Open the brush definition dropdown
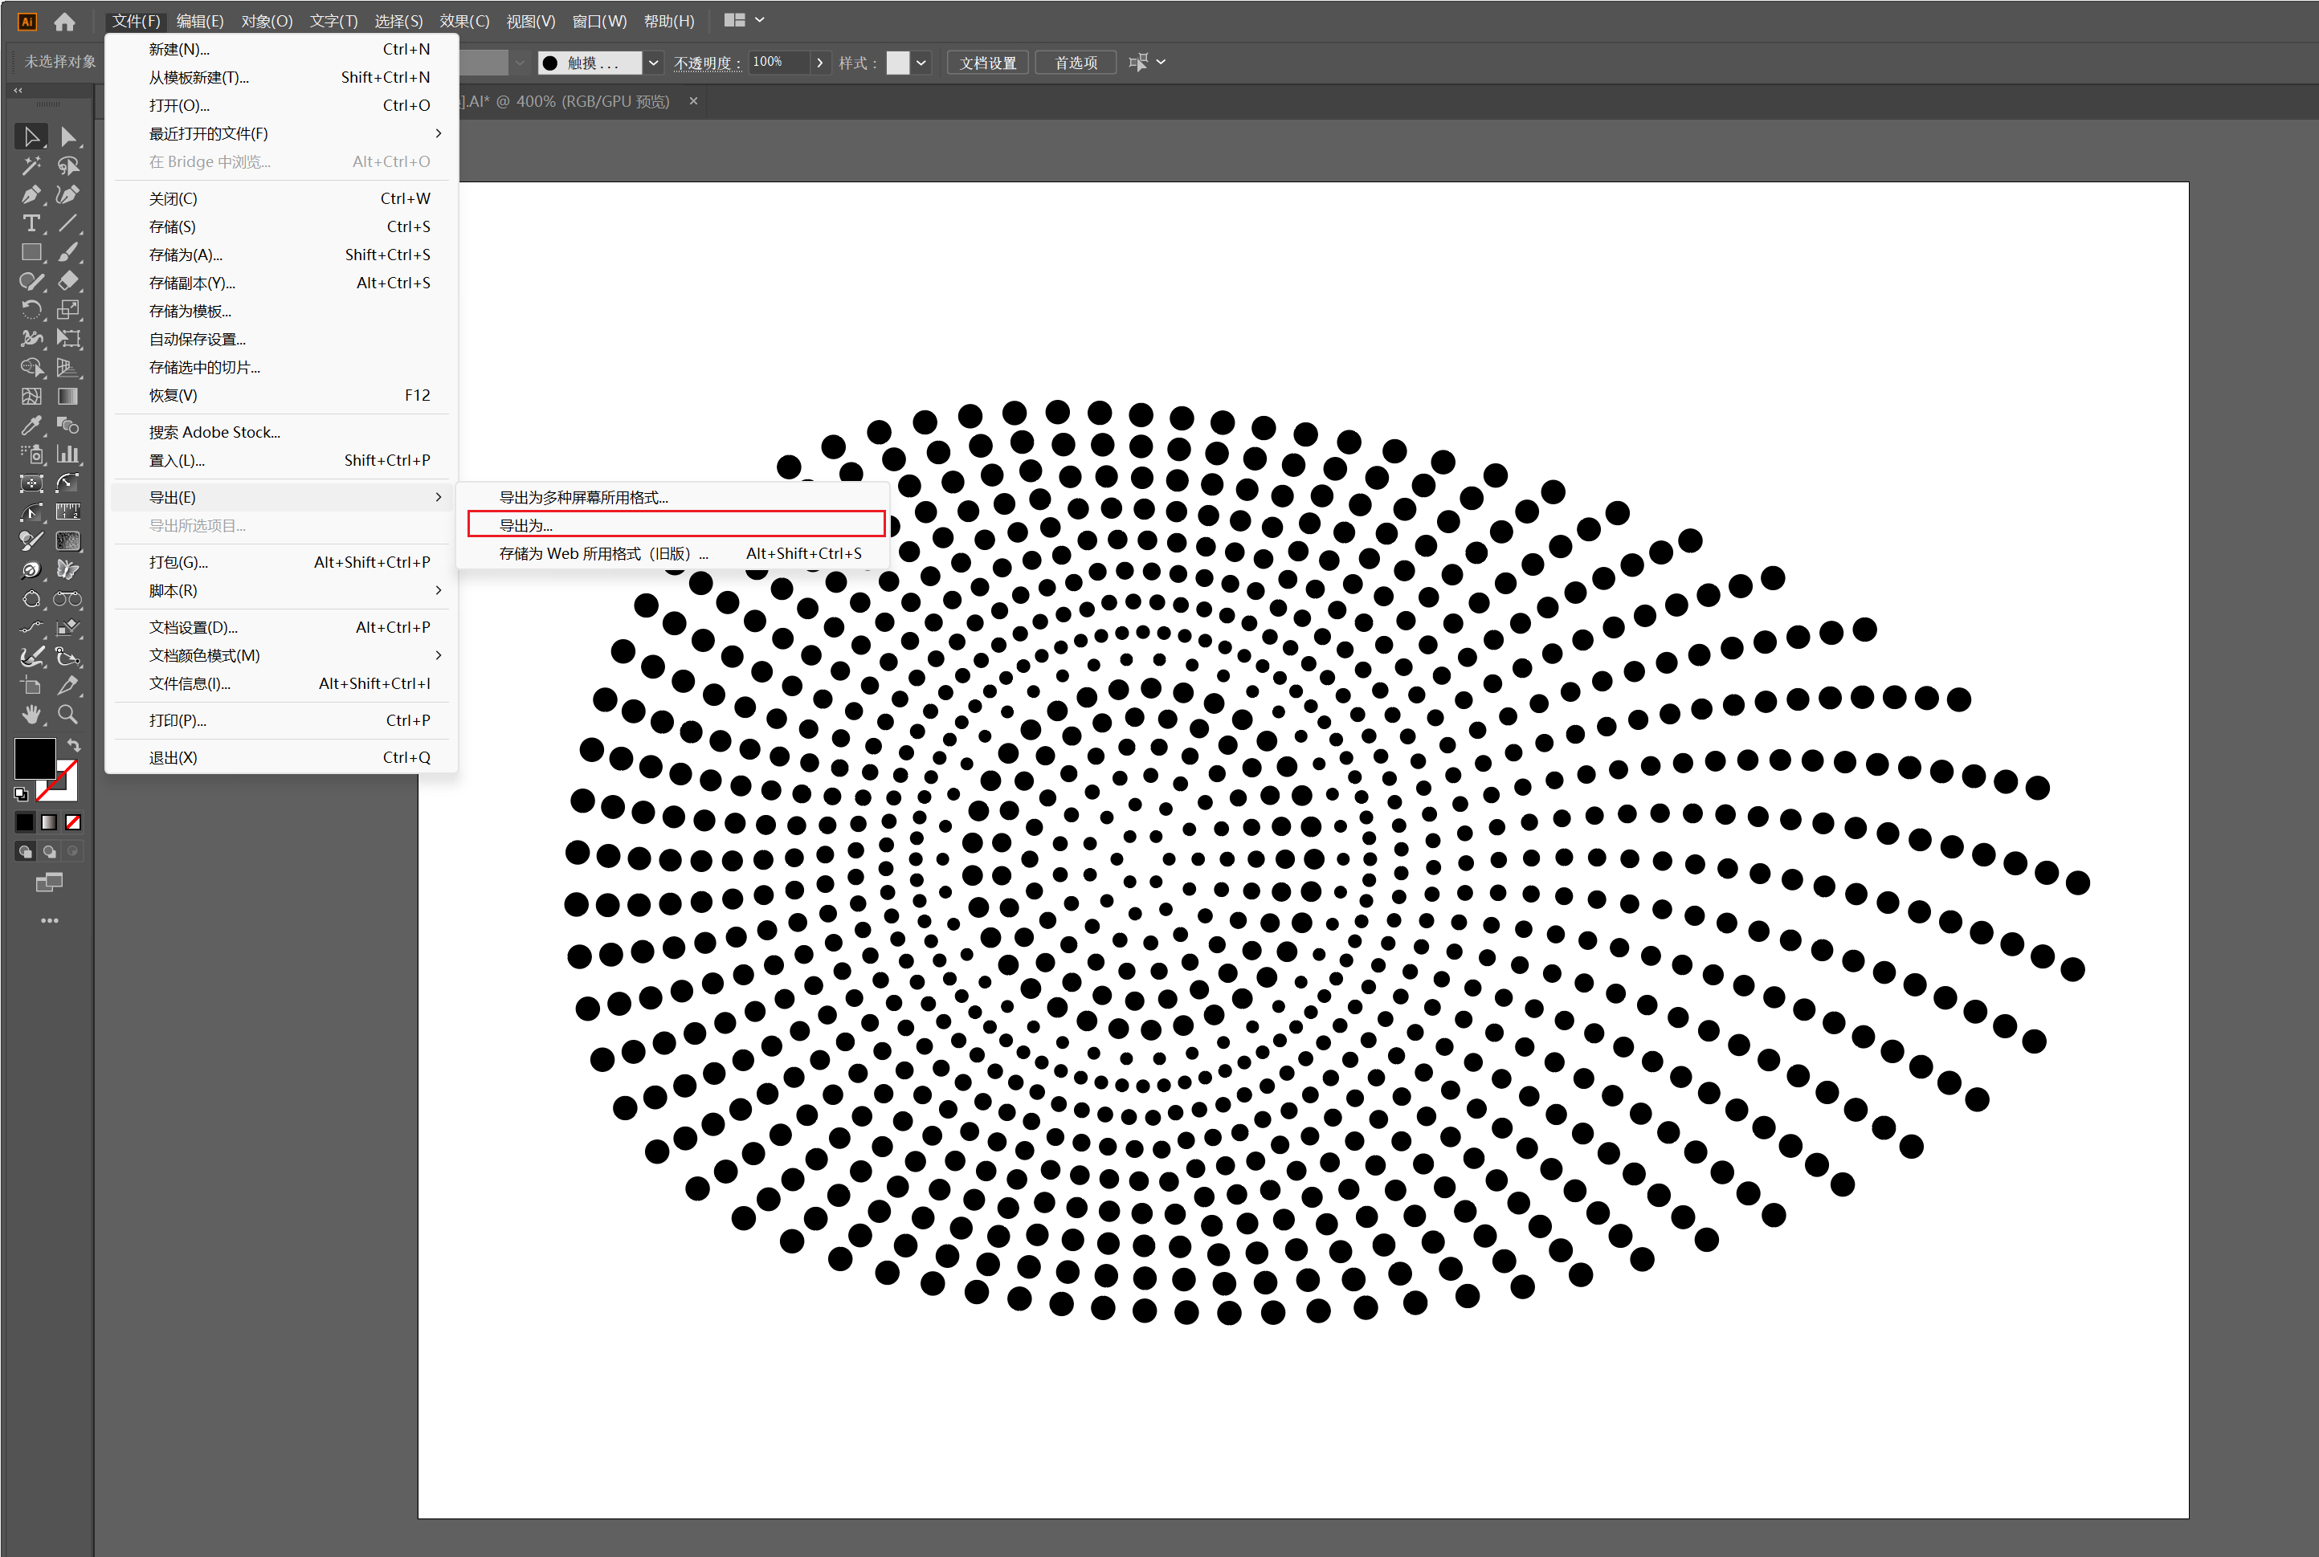The height and width of the screenshot is (1557, 2319). [654, 63]
